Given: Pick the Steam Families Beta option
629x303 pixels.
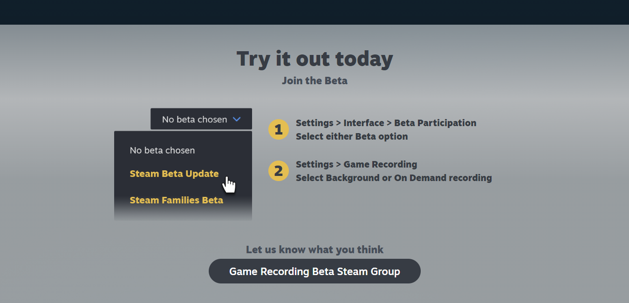Looking at the screenshot, I should (x=176, y=200).
